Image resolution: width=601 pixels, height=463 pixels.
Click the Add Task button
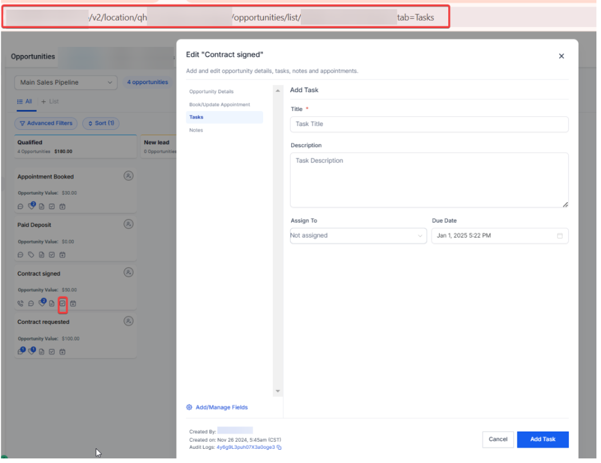[x=542, y=440]
